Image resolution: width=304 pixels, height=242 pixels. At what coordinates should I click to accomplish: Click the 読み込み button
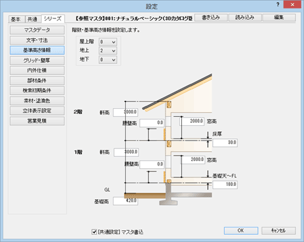[245, 18]
